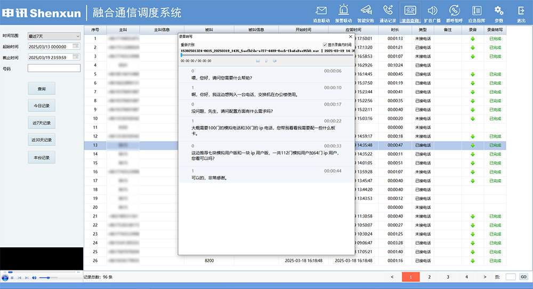533x289 pixels.
Task: Click transcript line 喂，您好，请问您需要什么帮助
Action: tap(222, 78)
